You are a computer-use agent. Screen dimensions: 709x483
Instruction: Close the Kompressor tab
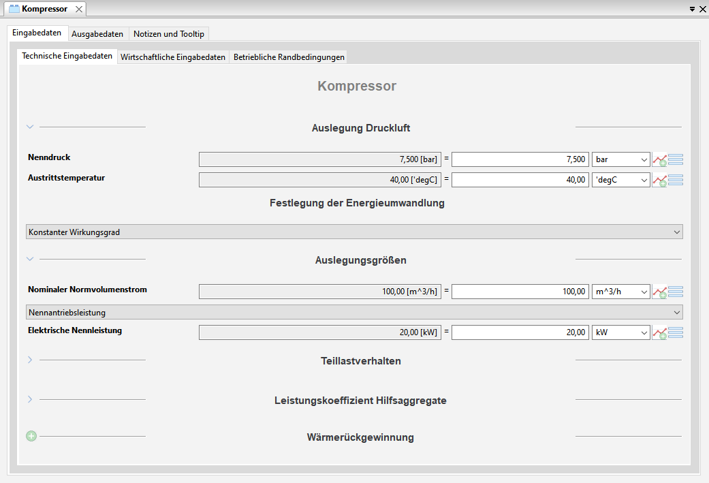(79, 10)
